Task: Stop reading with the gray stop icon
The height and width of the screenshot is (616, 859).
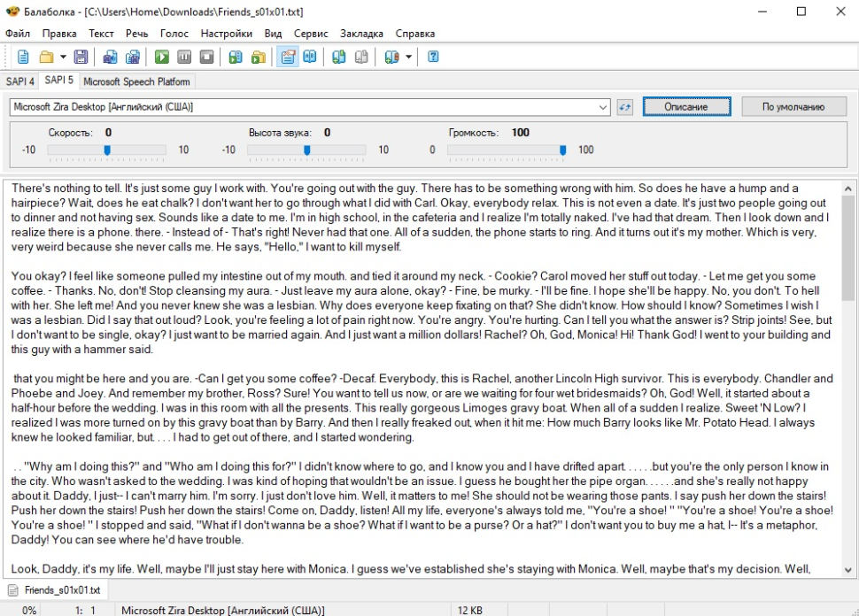Action: (206, 57)
